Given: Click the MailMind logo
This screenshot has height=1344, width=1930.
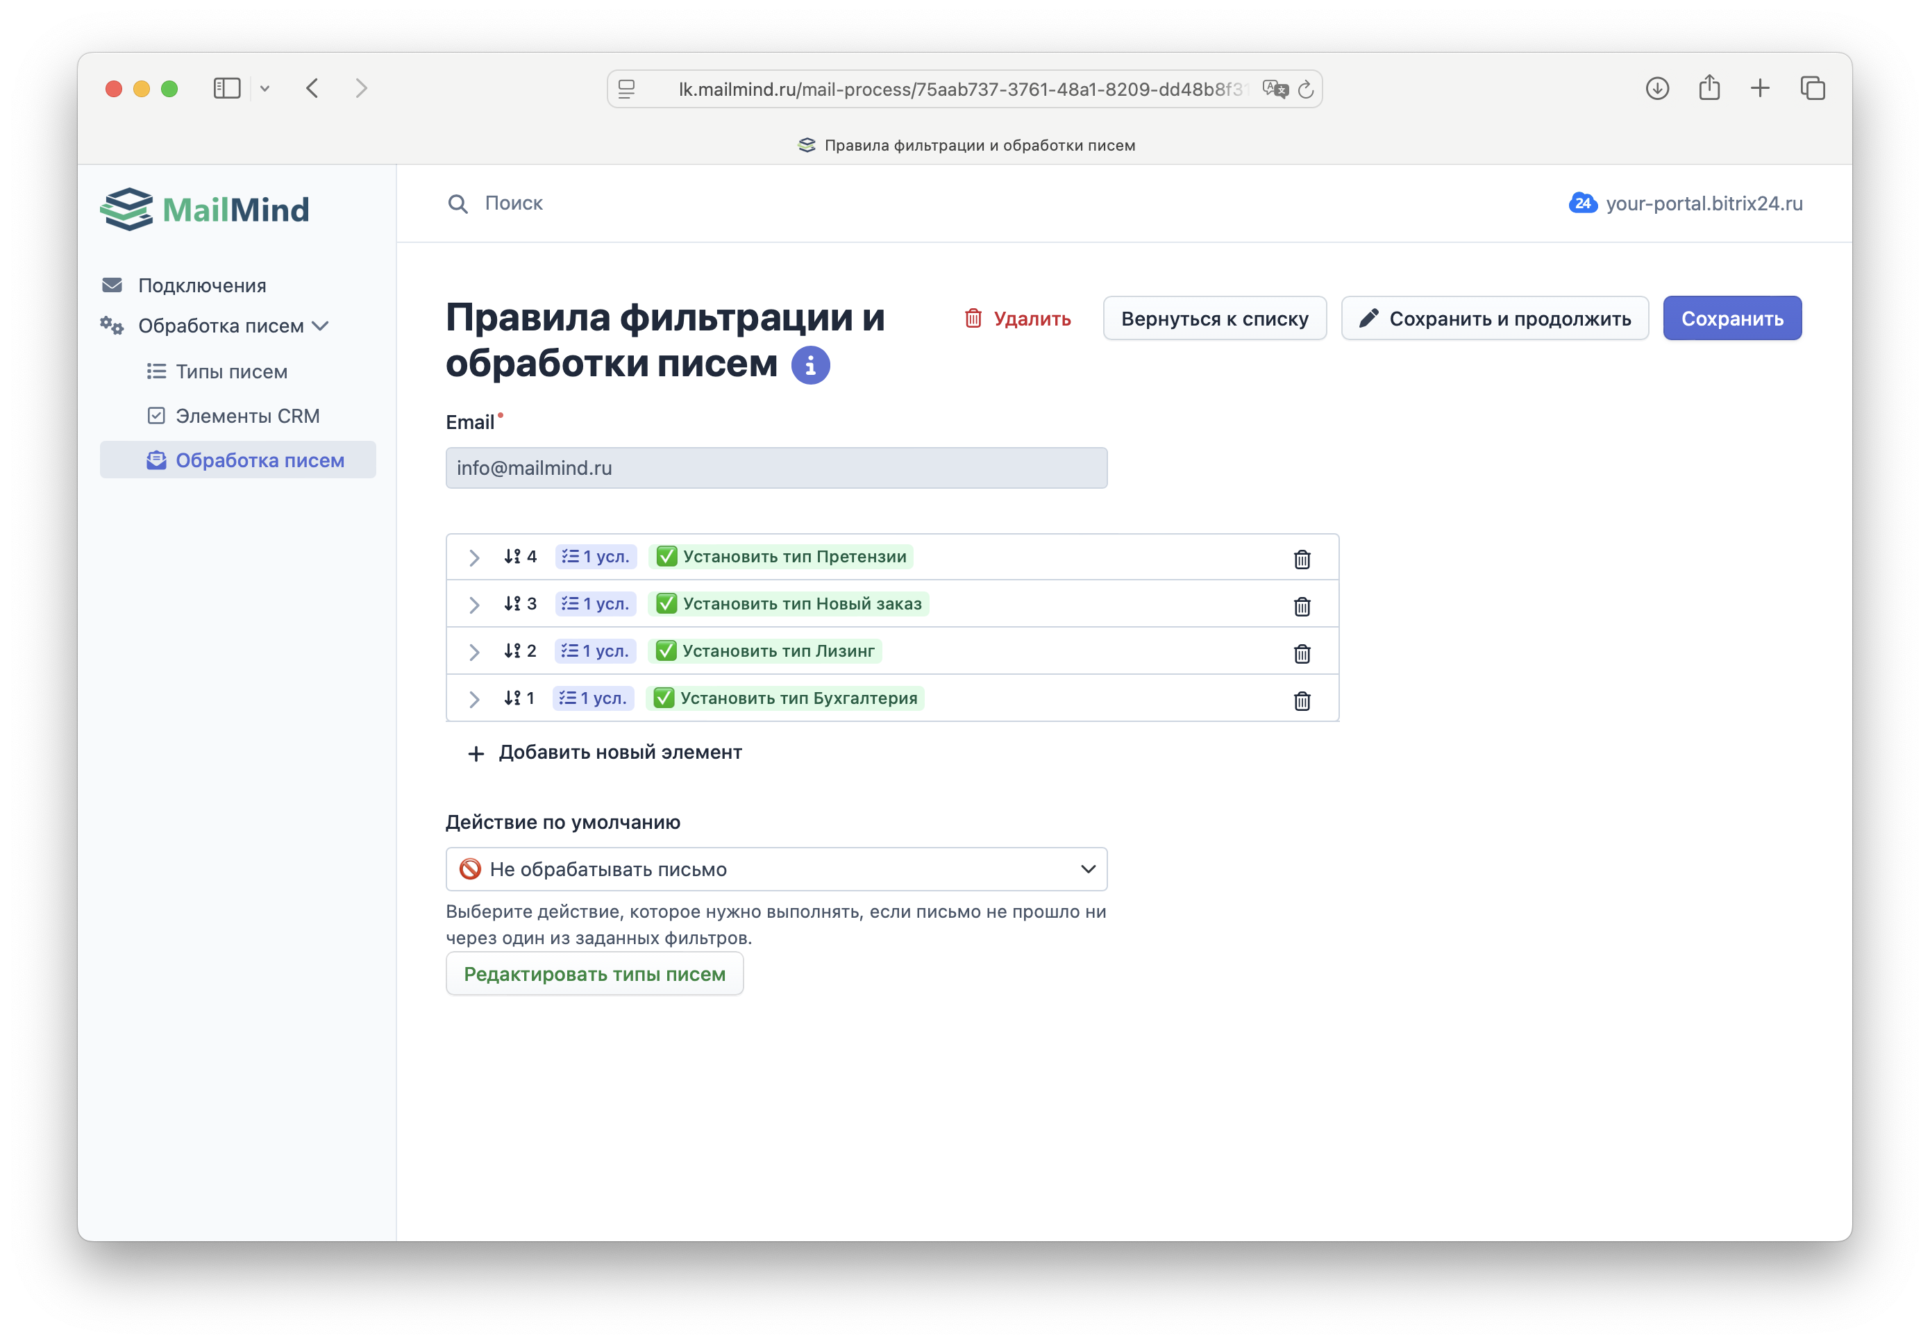Looking at the screenshot, I should click(x=205, y=209).
